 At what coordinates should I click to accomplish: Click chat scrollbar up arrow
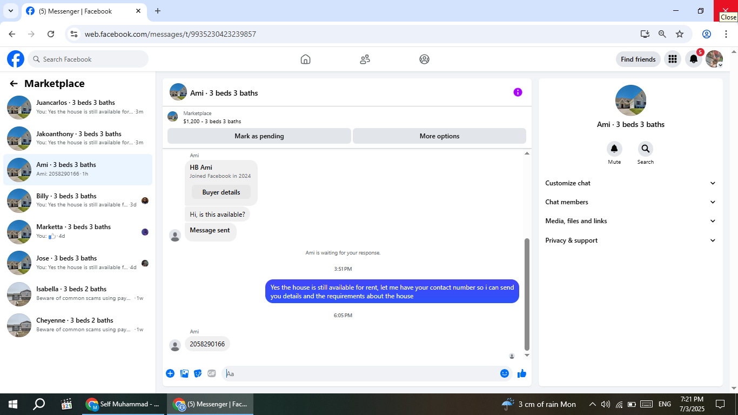click(527, 153)
